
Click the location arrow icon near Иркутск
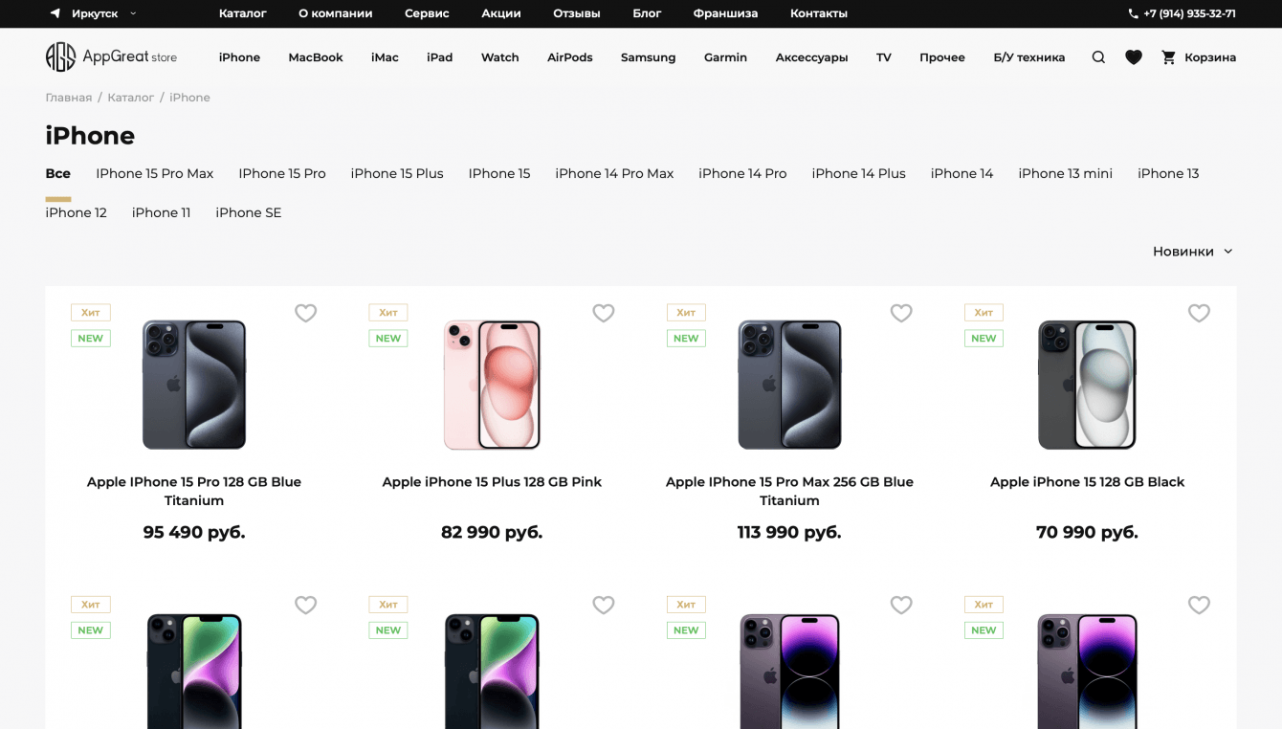point(55,13)
